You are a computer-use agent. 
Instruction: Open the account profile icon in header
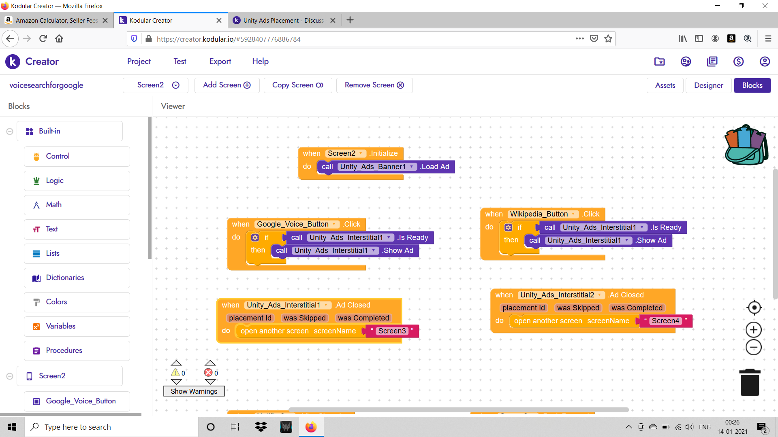pos(764,62)
